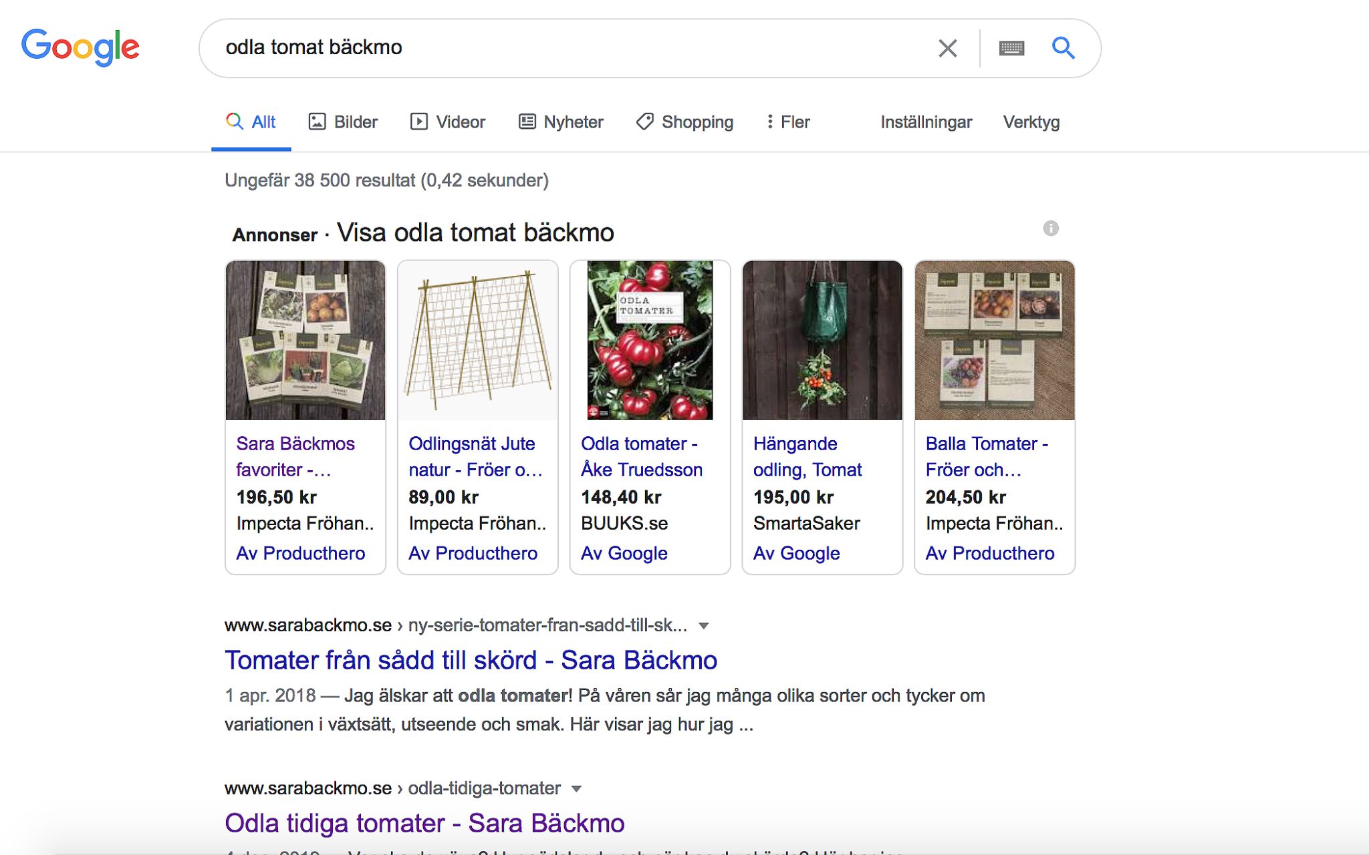Open Odla tidiga tomater - Sara Bäckmo result
Screen dimensions: 1369x855
coord(424,823)
